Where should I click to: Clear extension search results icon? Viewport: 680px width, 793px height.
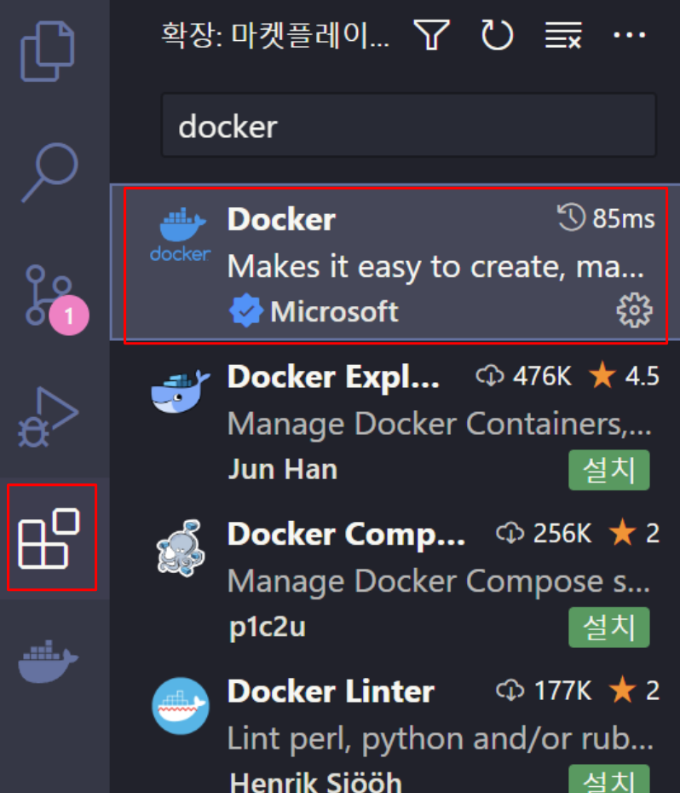563,35
